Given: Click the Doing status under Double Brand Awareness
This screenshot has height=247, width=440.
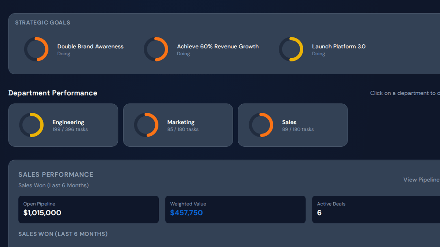Looking at the screenshot, I should 64,54.
